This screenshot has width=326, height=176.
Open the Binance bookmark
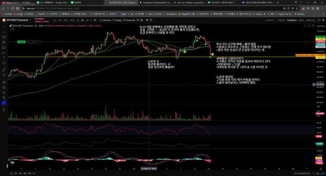(300, 14)
